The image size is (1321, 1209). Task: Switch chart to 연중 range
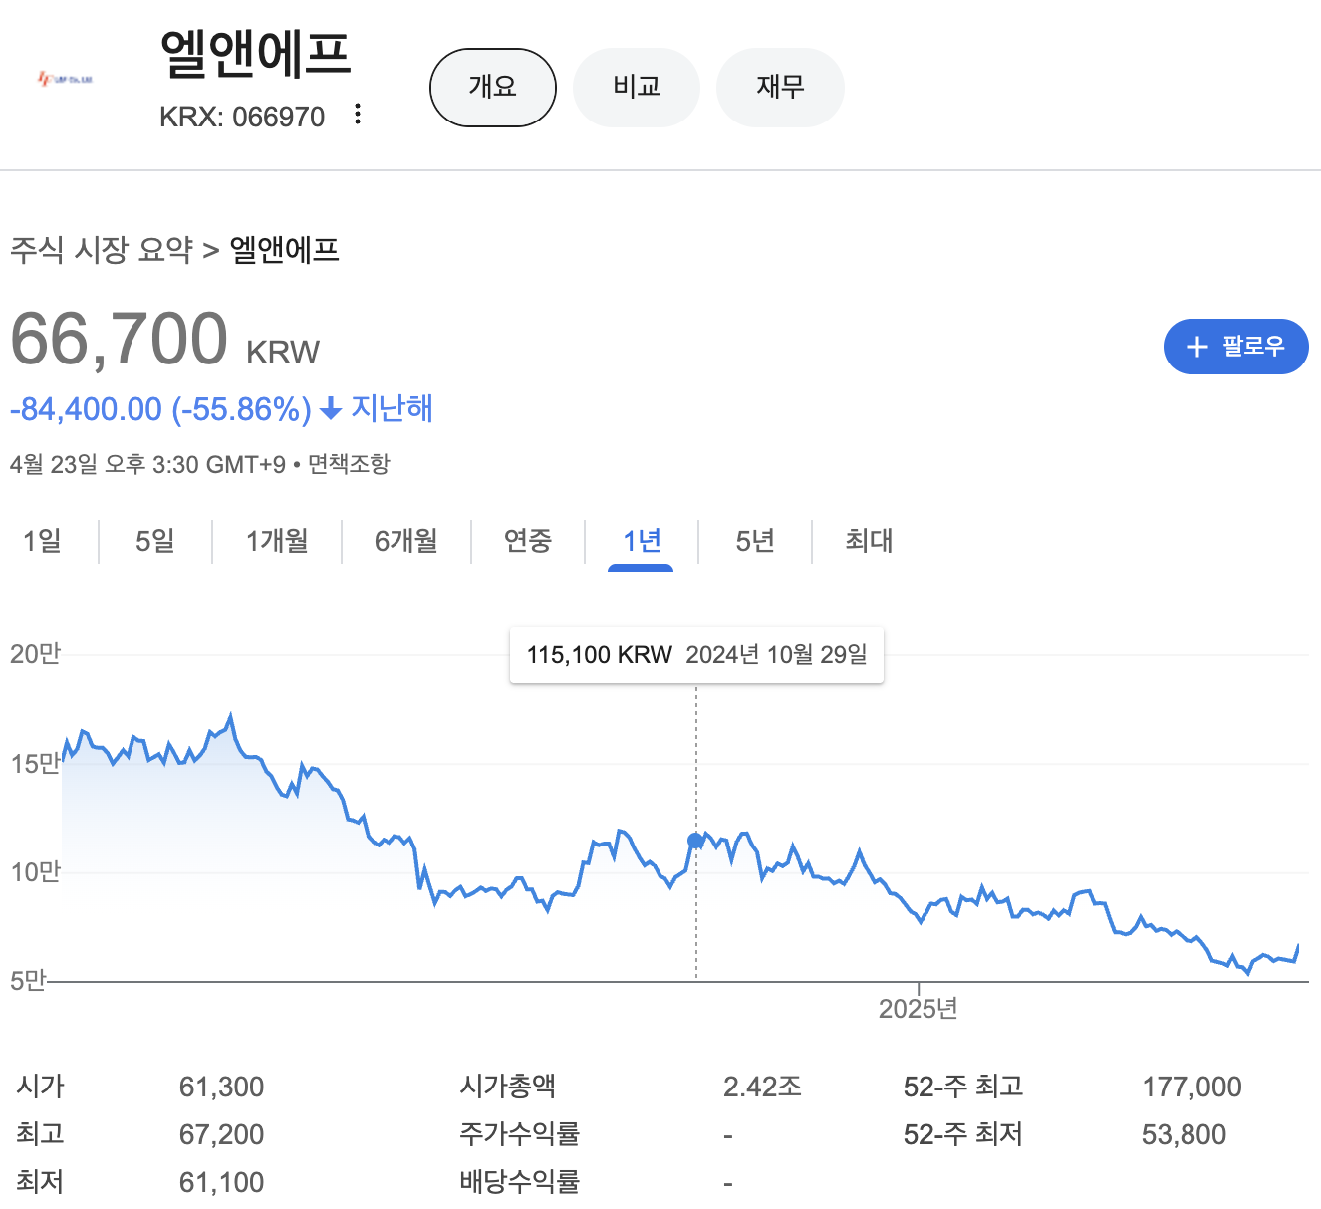528,541
